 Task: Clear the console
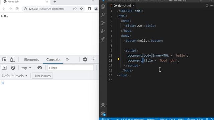point(13,68)
